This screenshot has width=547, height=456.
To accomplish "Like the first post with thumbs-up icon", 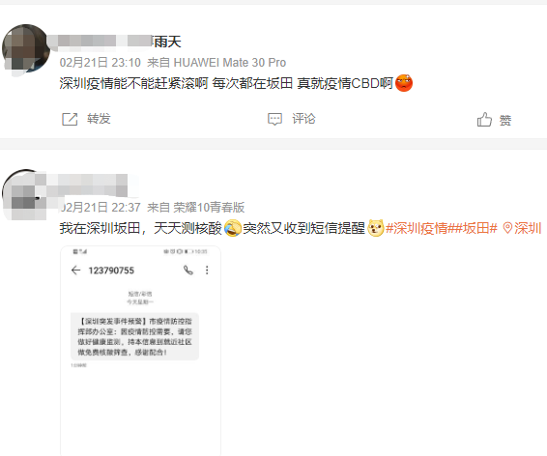I will pyautogui.click(x=484, y=119).
